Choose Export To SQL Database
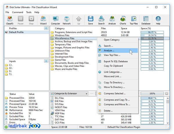 pyautogui.click(x=118, y=61)
